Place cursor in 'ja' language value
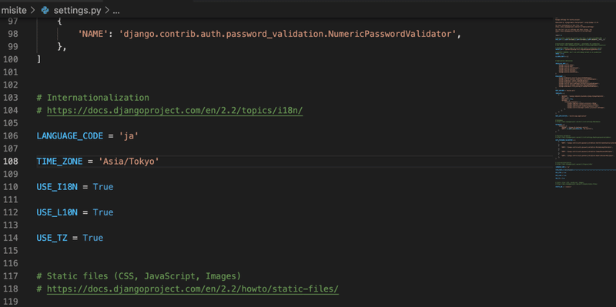 click(129, 136)
